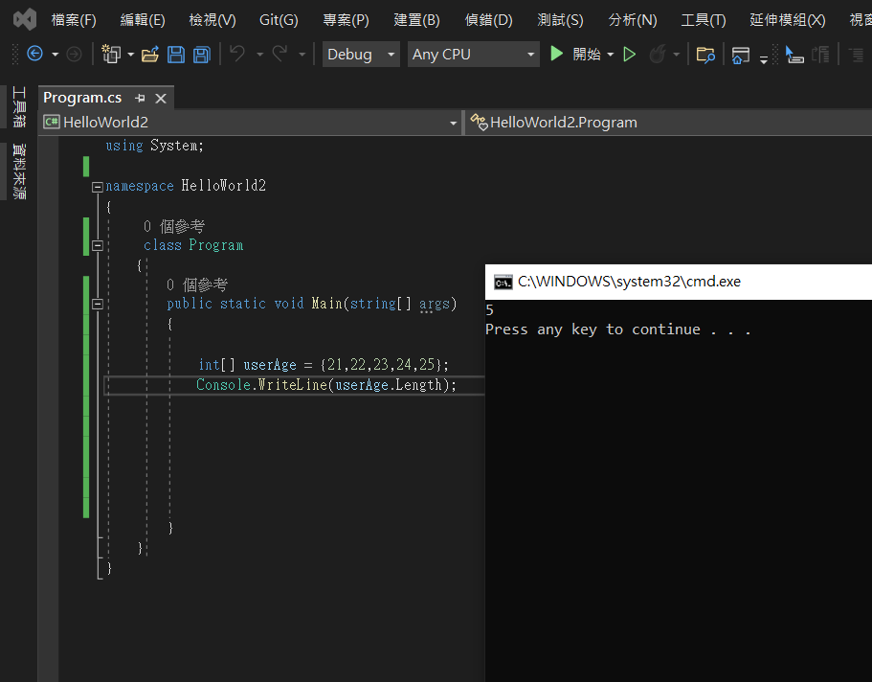
Task: Open the 專案(P) menu
Action: click(x=346, y=20)
